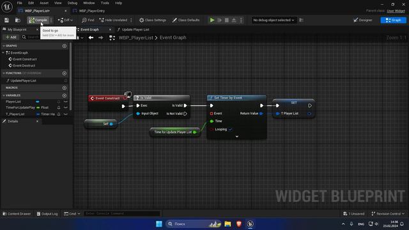Open the File menu
Screen dimensions: 409x230
click(x=20, y=3)
